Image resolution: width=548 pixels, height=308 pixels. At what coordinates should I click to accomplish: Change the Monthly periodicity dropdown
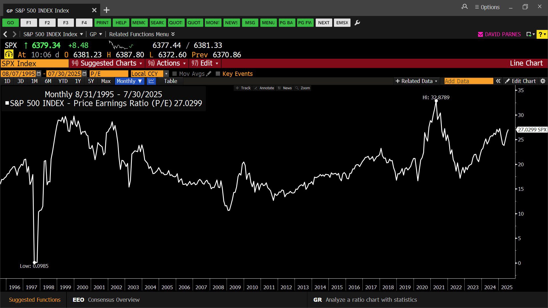(129, 81)
